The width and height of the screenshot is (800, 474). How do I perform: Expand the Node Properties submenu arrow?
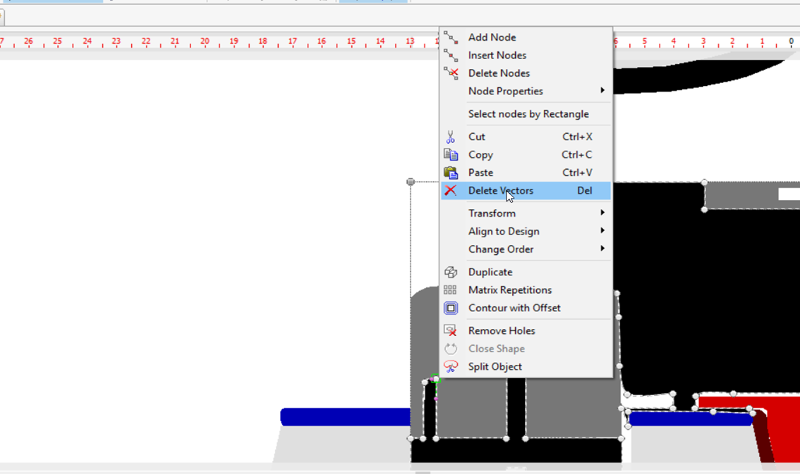coord(602,91)
